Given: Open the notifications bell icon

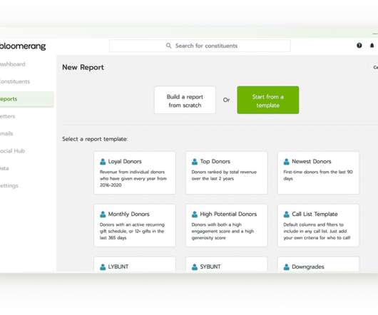Looking at the screenshot, I should (x=372, y=46).
